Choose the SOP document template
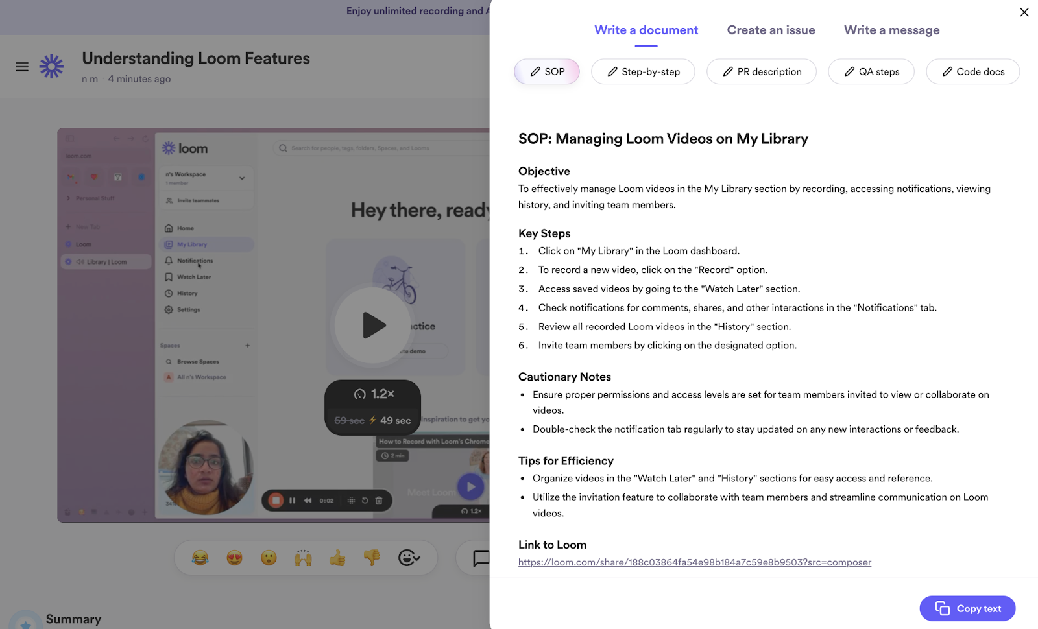Image resolution: width=1038 pixels, height=629 pixels. pos(547,71)
